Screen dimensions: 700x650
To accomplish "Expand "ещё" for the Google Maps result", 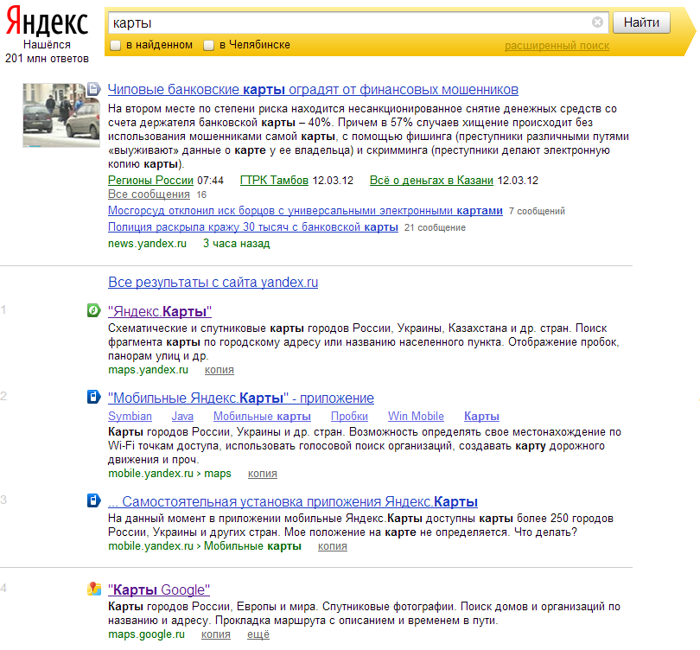I will tap(258, 634).
